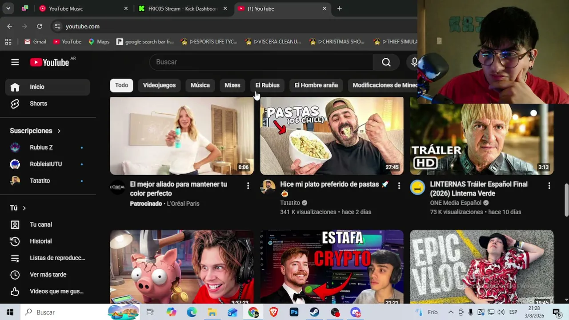Image resolution: width=569 pixels, height=320 pixels.
Task: Open Inicio from the sidebar
Action: click(x=48, y=87)
